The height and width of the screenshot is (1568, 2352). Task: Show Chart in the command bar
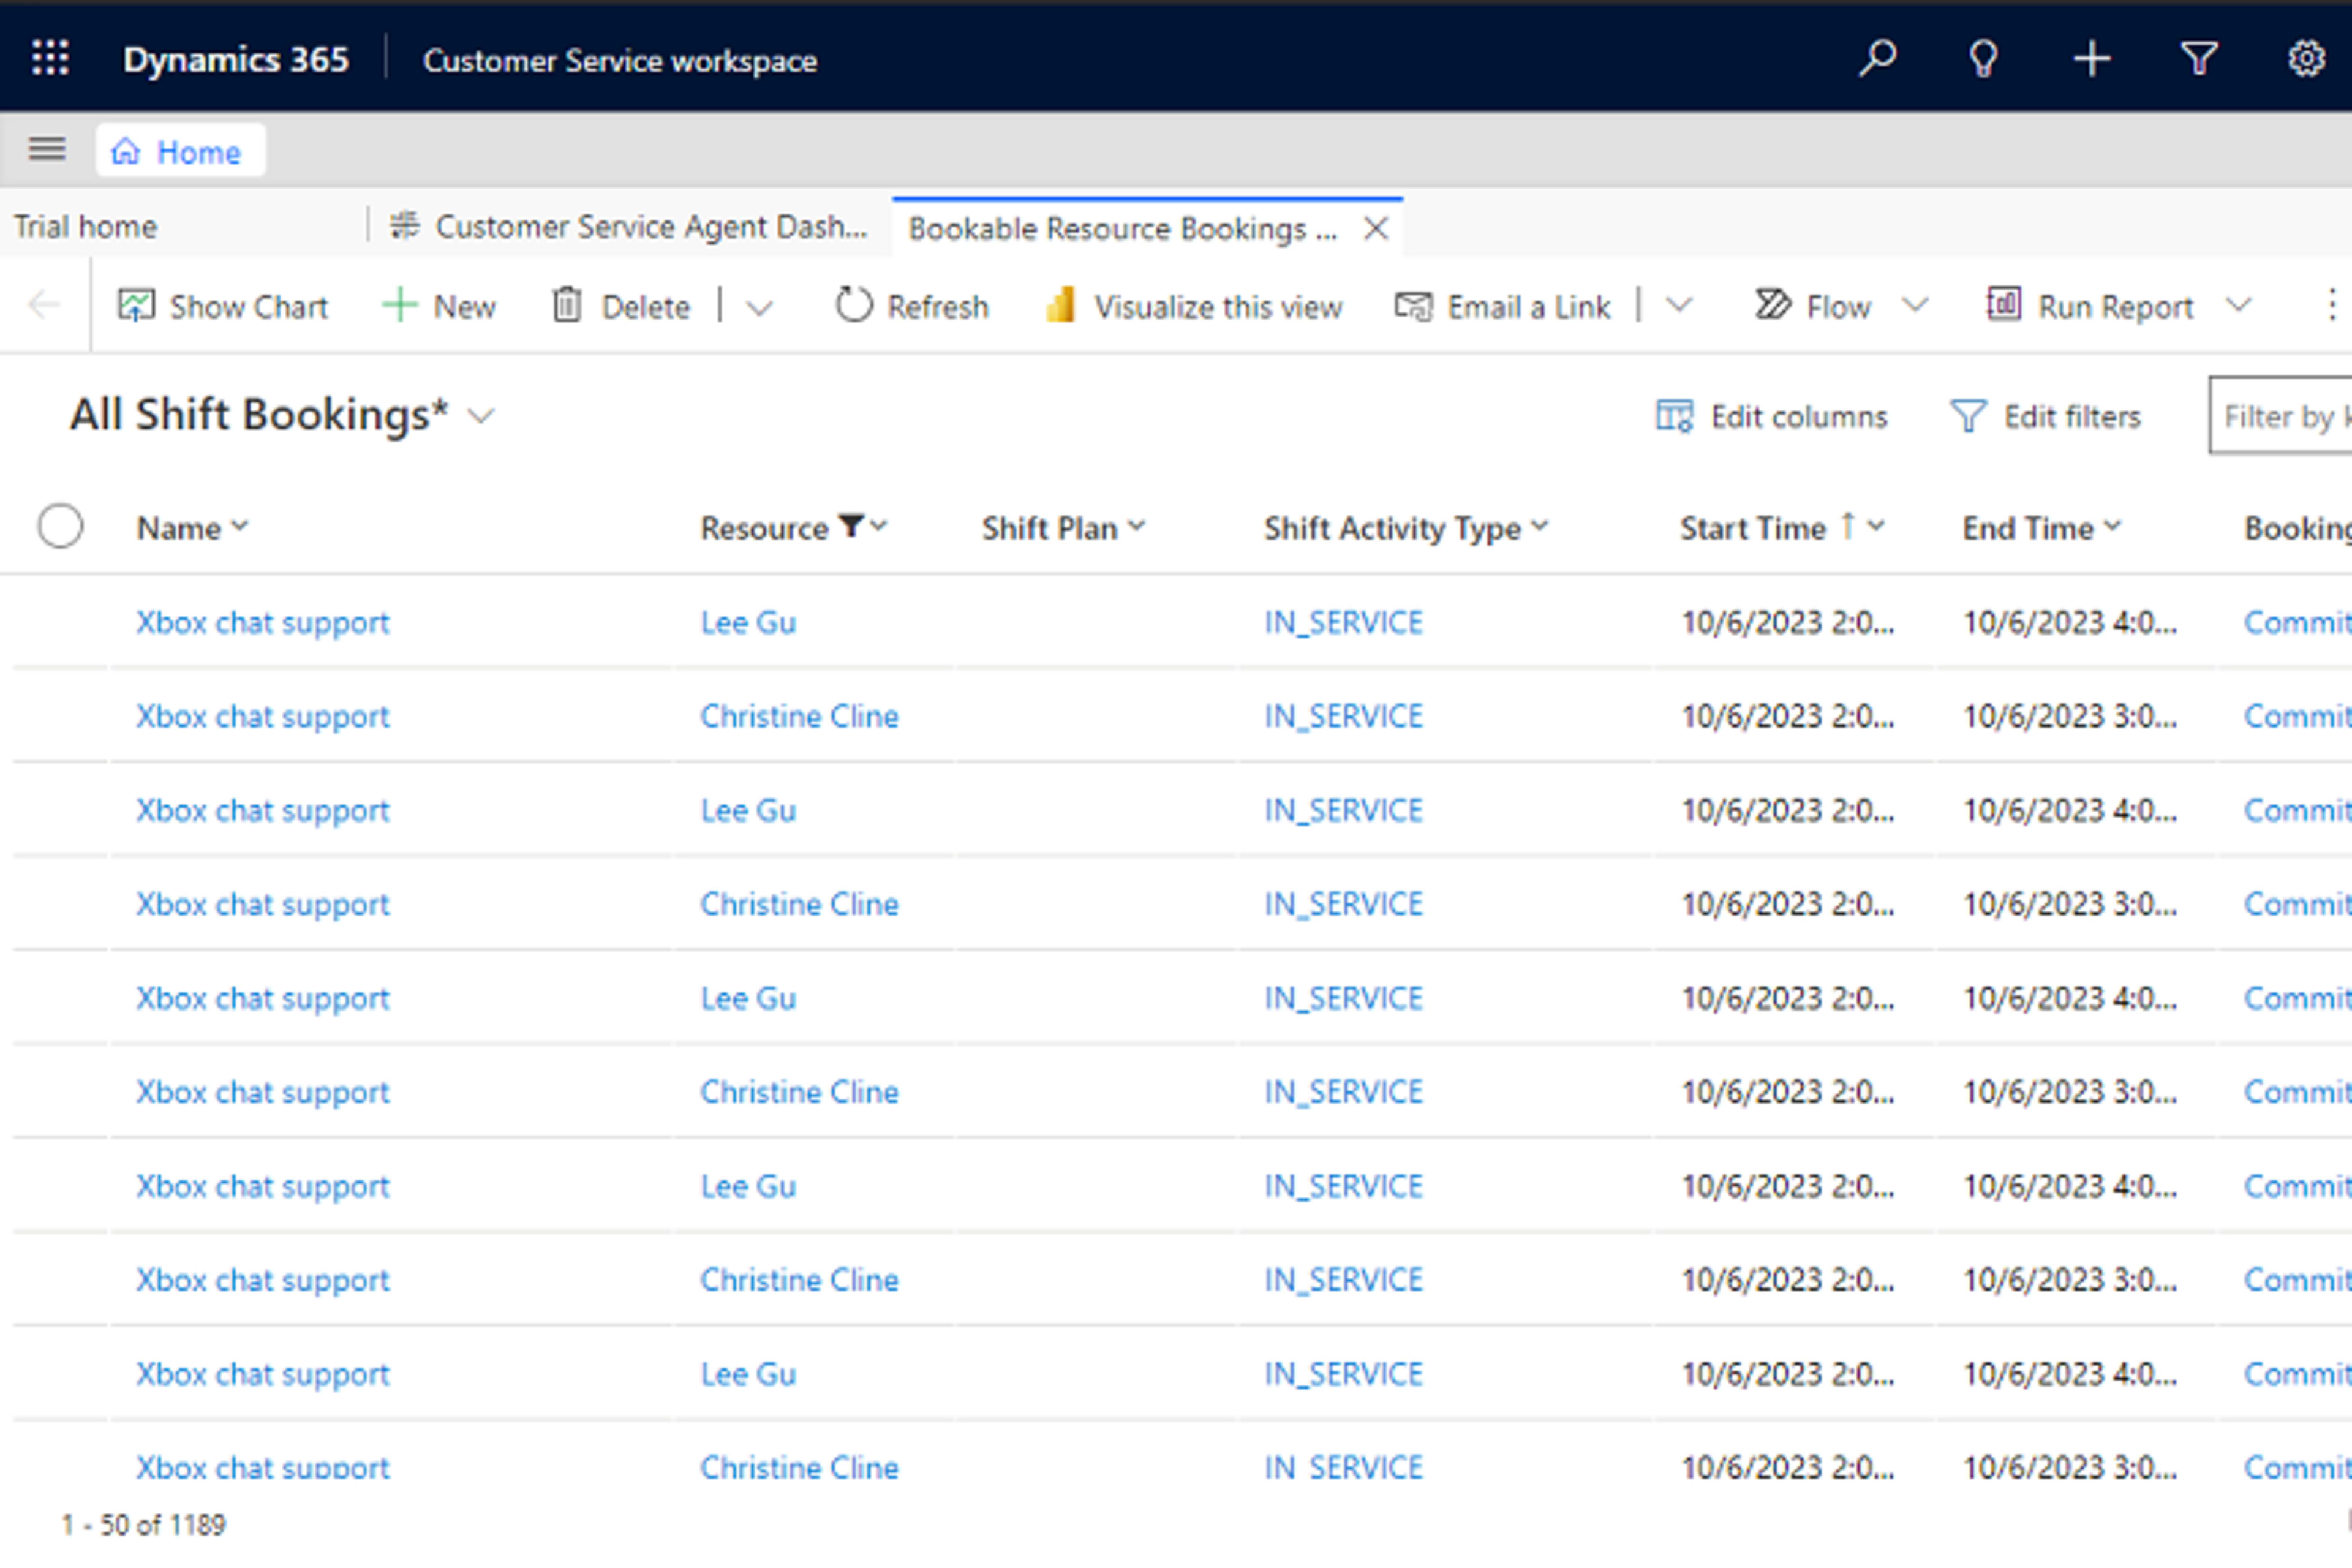click(x=222, y=306)
